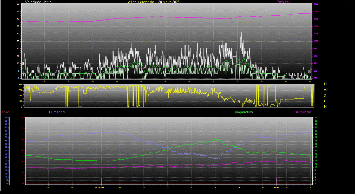Image resolution: width=355 pixels, height=194 pixels.
Task: Click '30' on the wind speed axis
Action: click(x=18, y=34)
